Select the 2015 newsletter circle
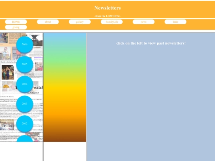 click(x=25, y=64)
